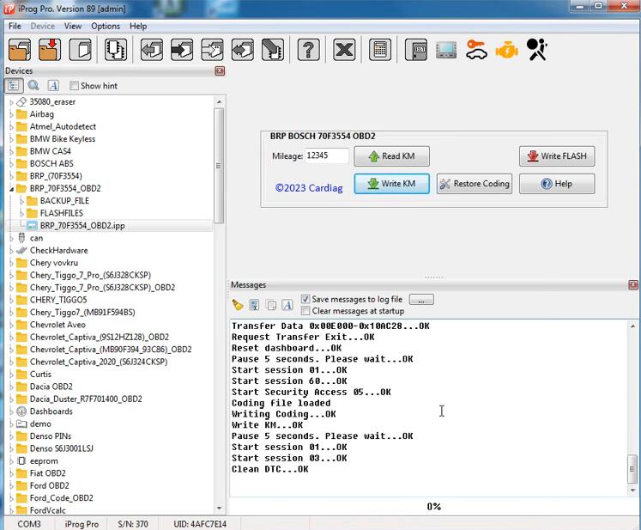Viewport: 641px width, 530px height.
Task: Collapse the BRP_70F3554_OBD2 folder
Action: 11,189
